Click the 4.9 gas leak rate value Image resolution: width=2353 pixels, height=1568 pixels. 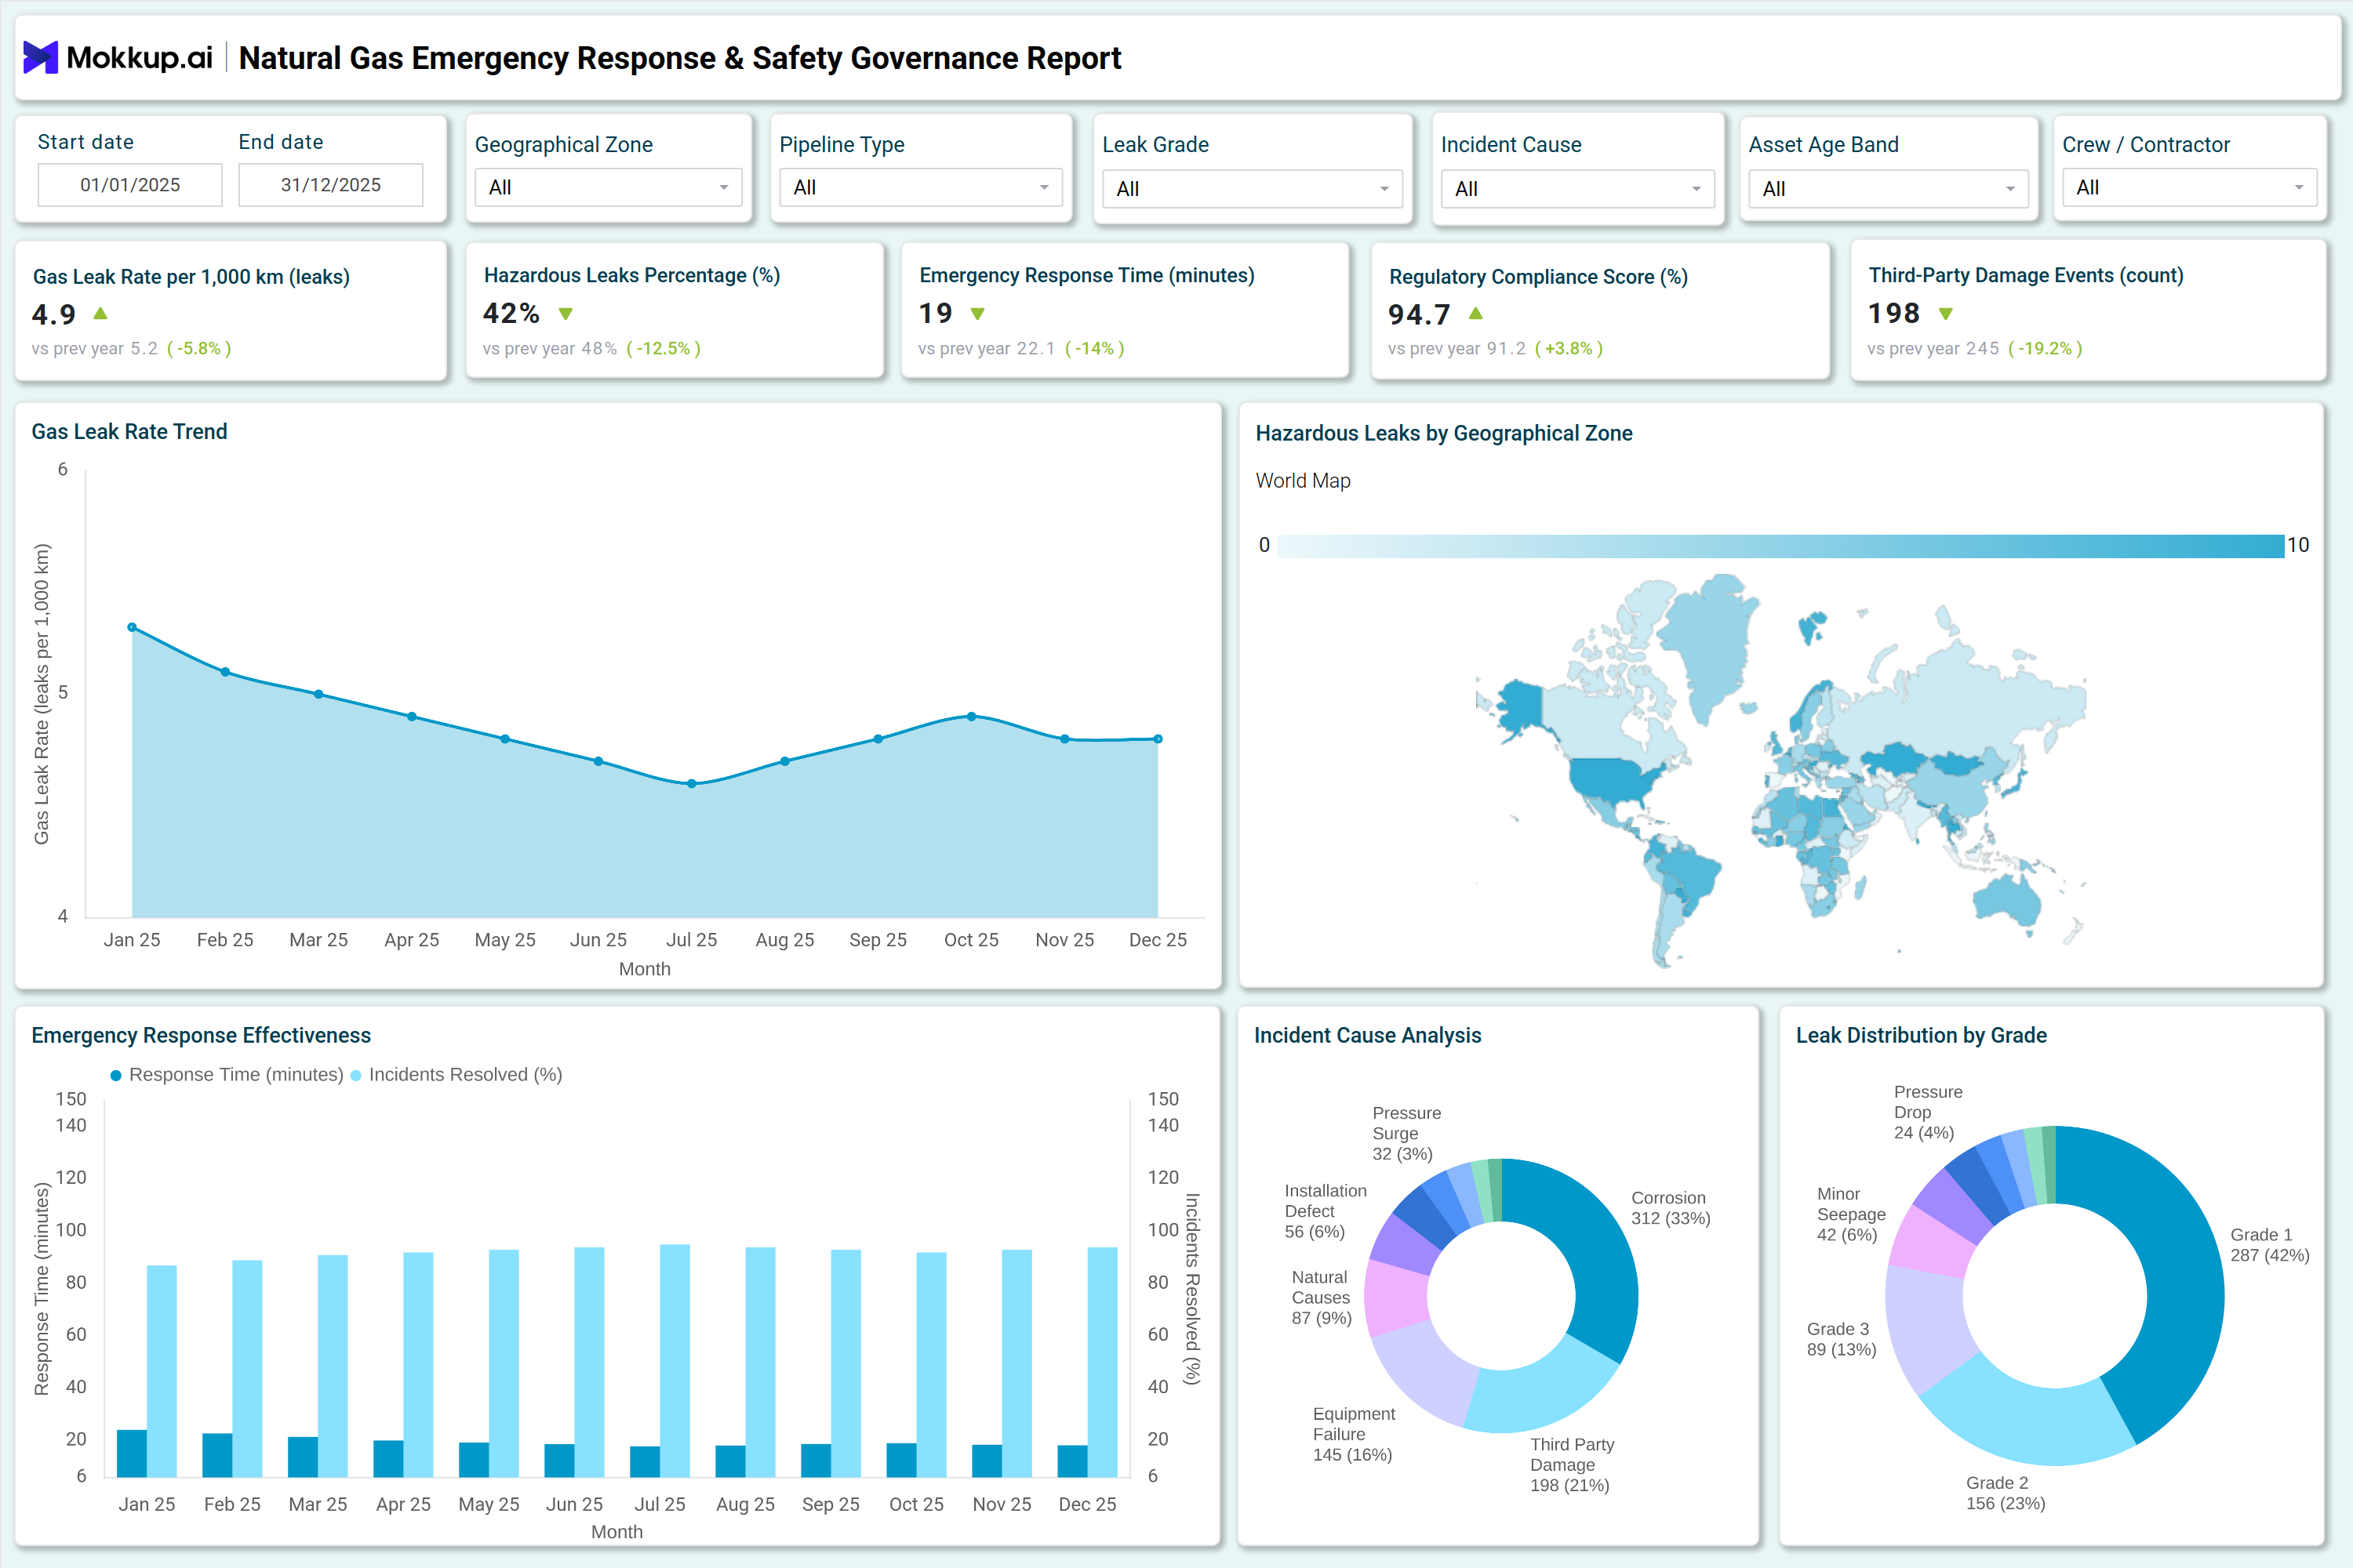tap(54, 315)
